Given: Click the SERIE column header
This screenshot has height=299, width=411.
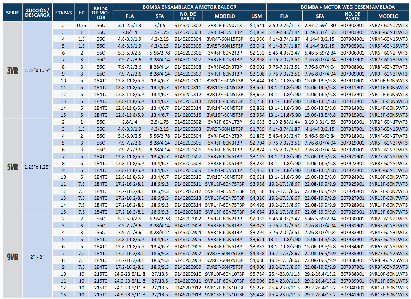Looking at the screenshot, I should point(13,13).
